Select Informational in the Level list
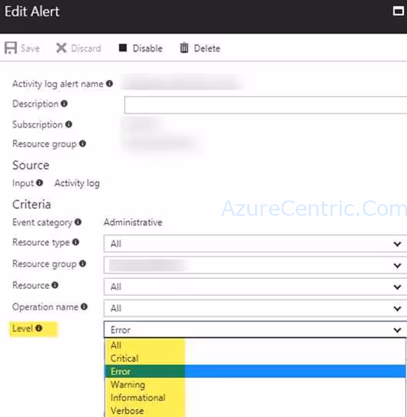407x417 pixels. (x=256, y=397)
